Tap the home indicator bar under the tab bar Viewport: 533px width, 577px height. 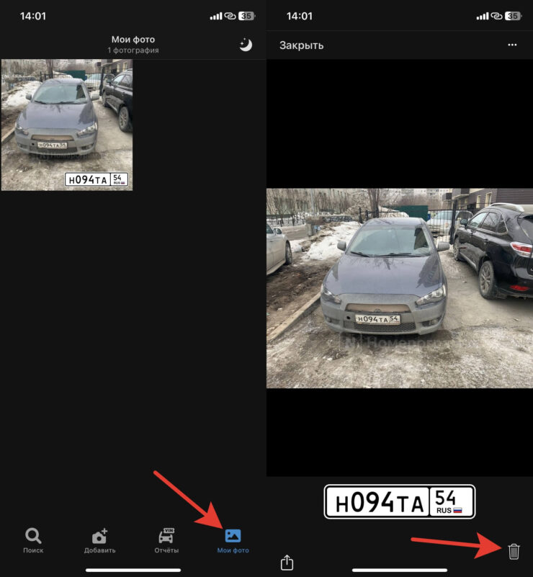[x=133, y=571]
